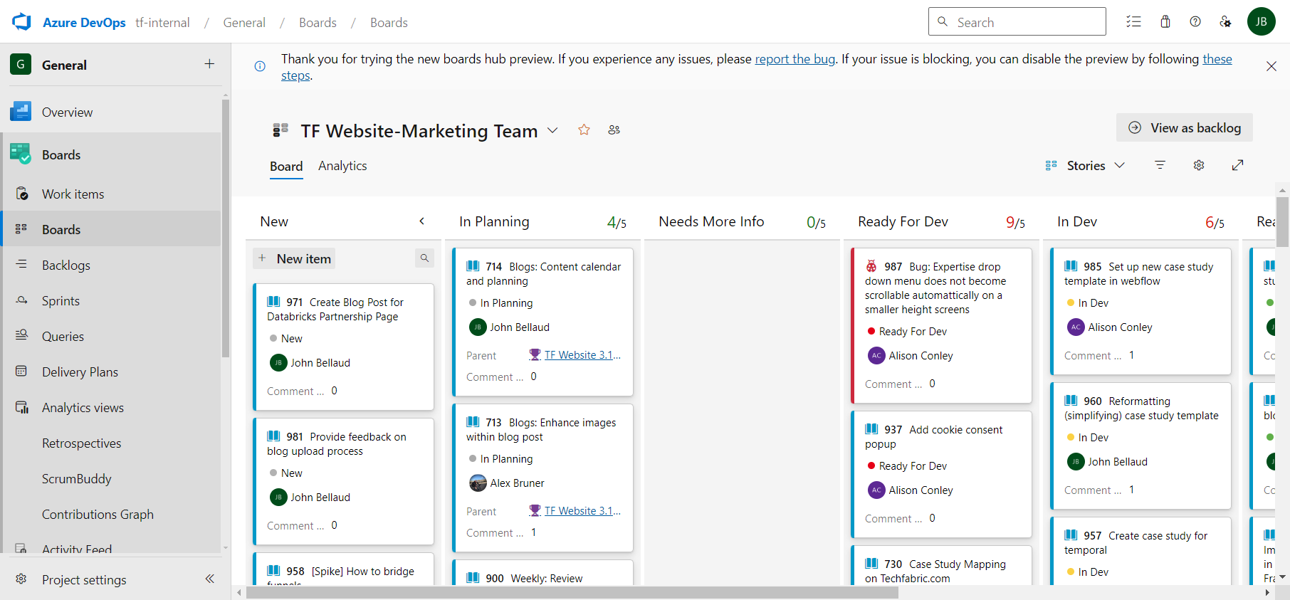Follow the 'these' link in the banner
This screenshot has width=1290, height=600.
pyautogui.click(x=1217, y=59)
